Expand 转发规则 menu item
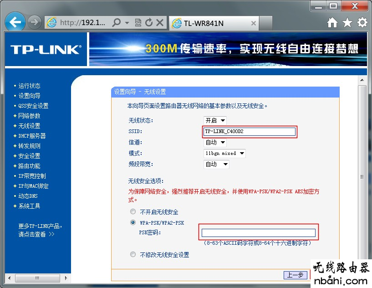 pos(29,146)
